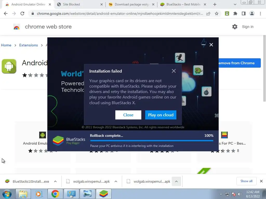
Task: Click the large Android Emulator app icon
Action: coord(9,66)
